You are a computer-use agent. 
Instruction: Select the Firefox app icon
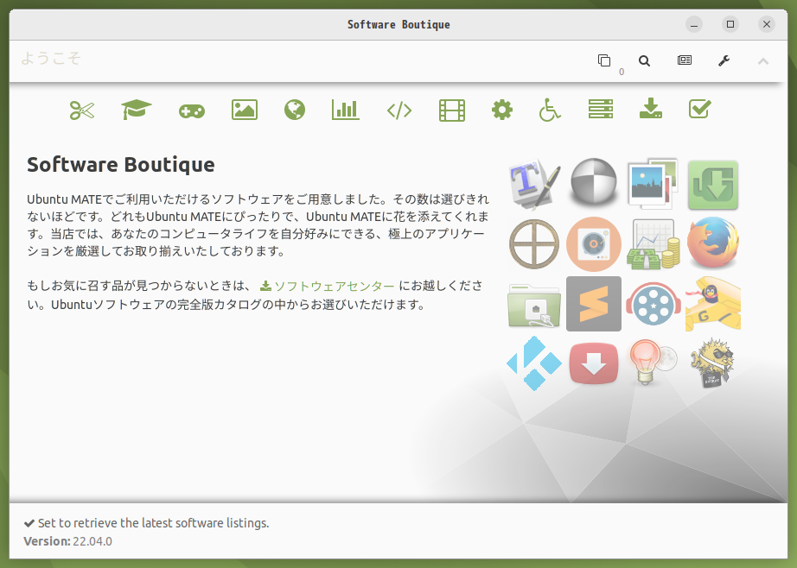coord(713,243)
